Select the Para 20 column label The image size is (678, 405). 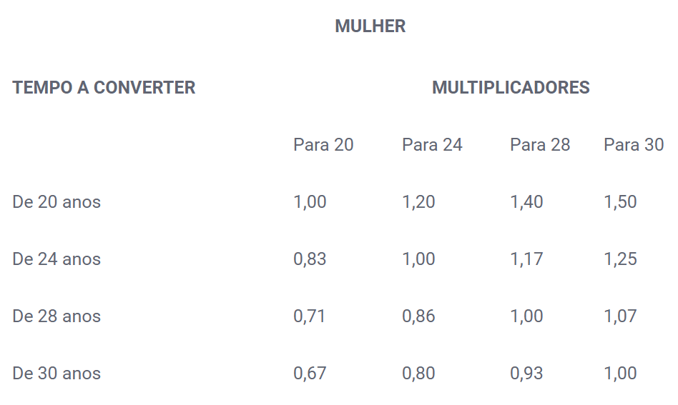point(323,144)
